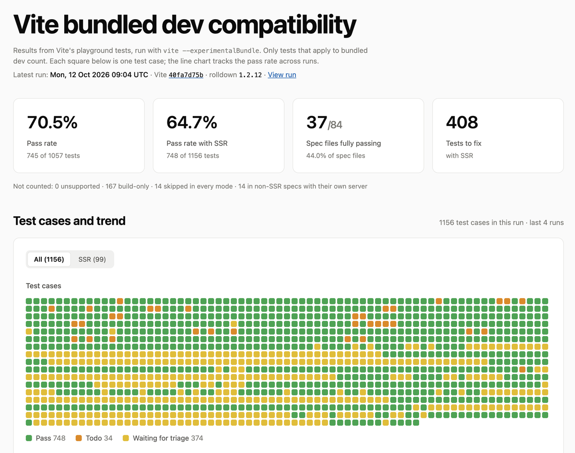This screenshot has height=453, width=575.
Task: Open the View run link
Action: click(282, 75)
